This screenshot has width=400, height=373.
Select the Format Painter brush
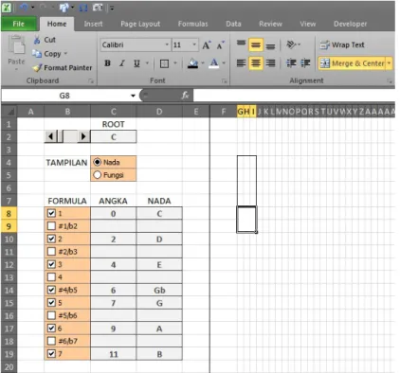pos(37,67)
